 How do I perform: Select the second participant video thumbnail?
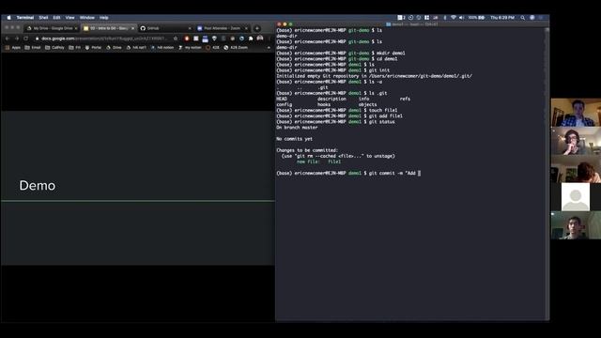point(576,141)
